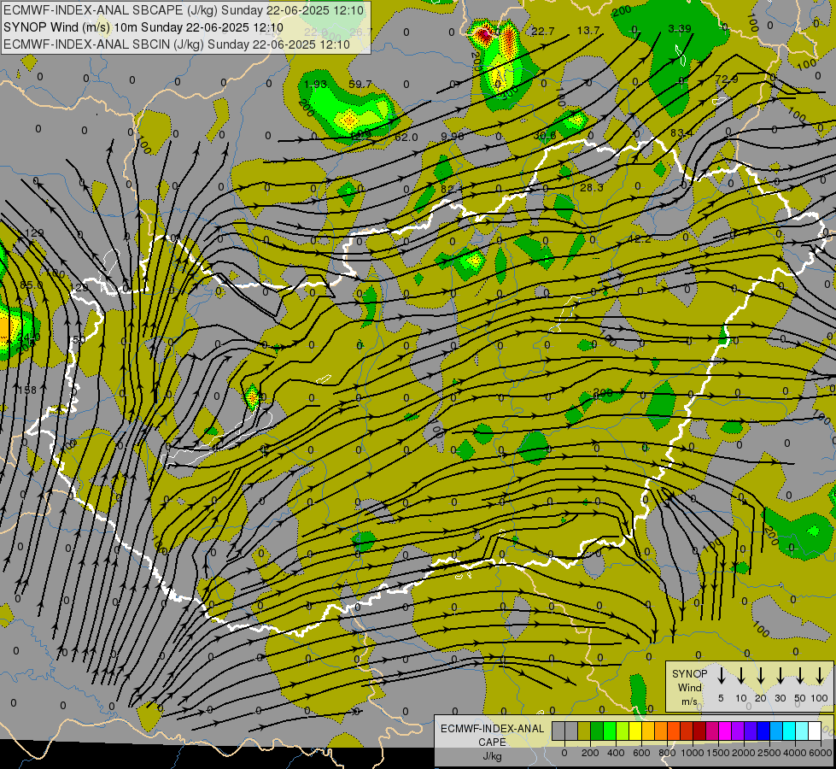
Task: Click the 1500 tick label on CAPE scale
Action: [718, 753]
